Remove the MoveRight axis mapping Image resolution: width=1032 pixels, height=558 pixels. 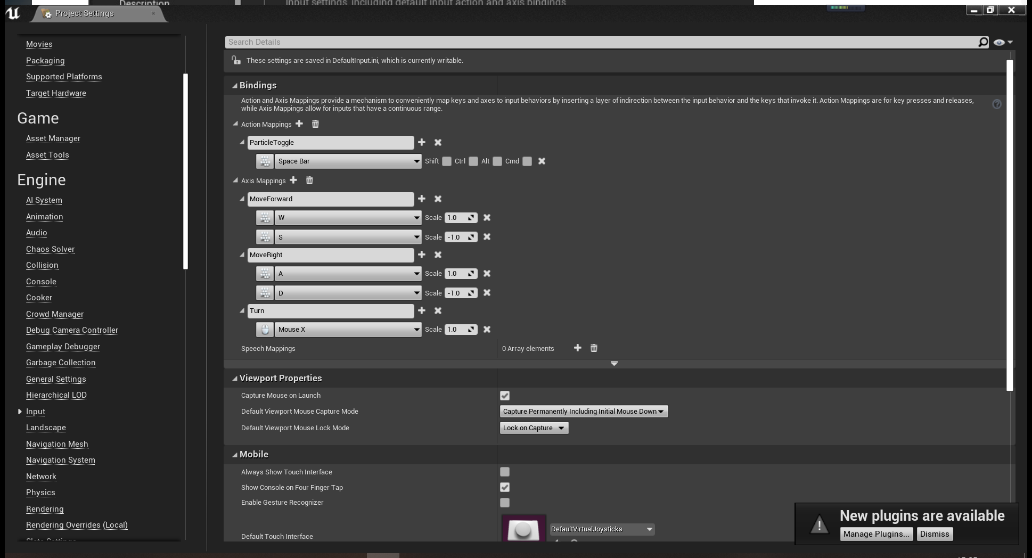(438, 255)
